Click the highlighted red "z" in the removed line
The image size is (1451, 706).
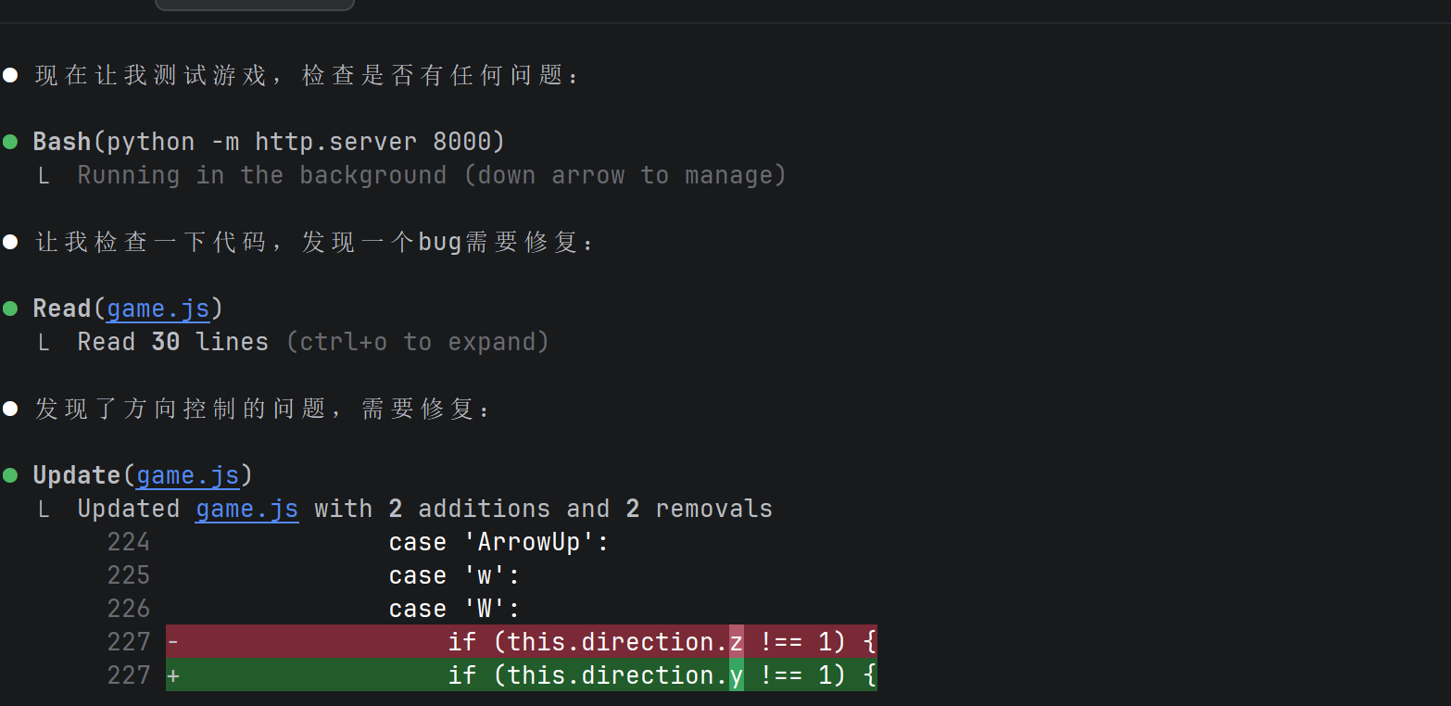[737, 641]
